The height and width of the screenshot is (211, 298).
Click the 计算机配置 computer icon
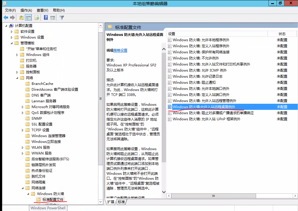click(x=11, y=26)
